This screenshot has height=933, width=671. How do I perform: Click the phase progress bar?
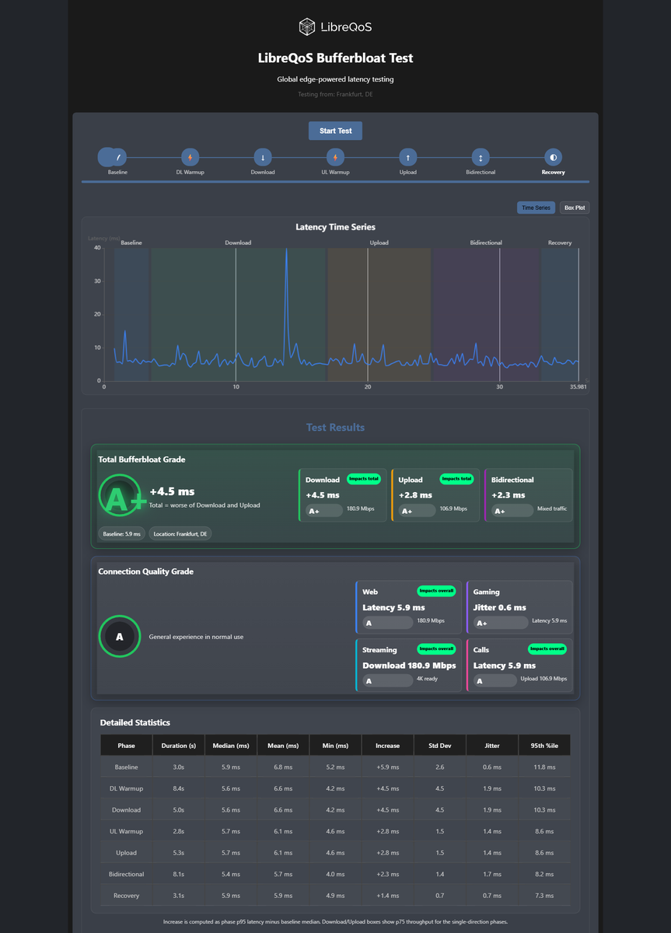click(335, 181)
